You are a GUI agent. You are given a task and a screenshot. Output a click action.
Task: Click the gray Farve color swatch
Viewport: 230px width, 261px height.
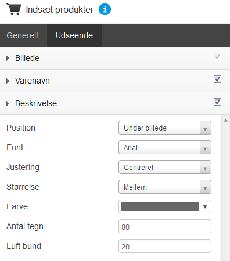(x=160, y=206)
